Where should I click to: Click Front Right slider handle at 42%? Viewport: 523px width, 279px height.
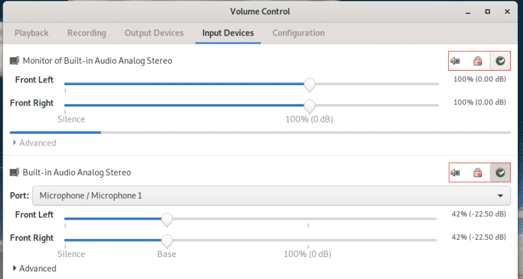coord(167,241)
